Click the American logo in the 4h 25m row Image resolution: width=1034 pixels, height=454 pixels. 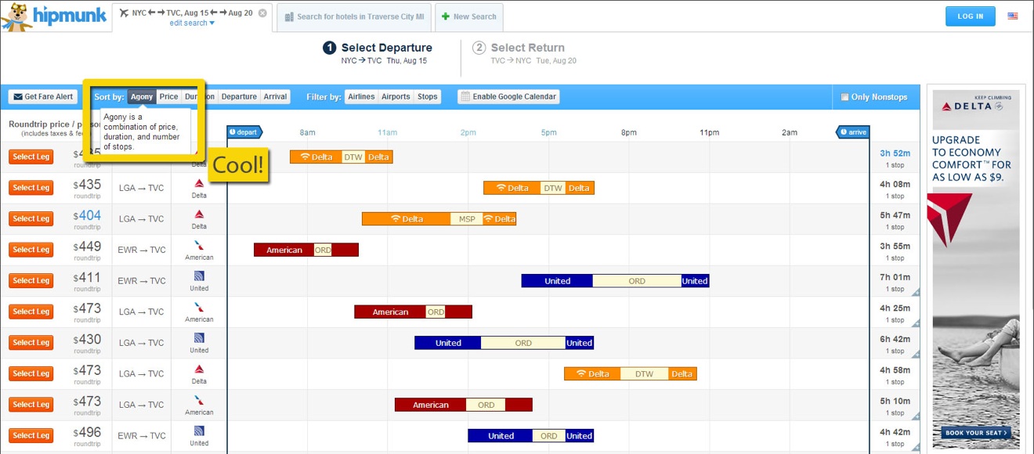click(199, 307)
